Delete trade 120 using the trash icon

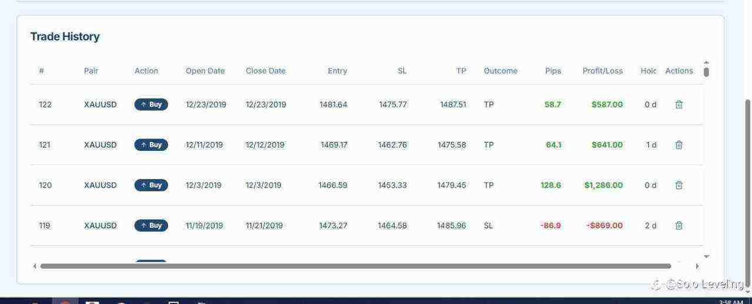point(679,185)
